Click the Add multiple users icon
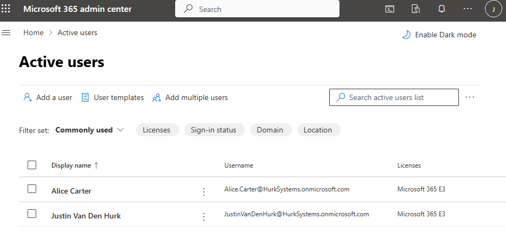The image size is (506, 239). point(157,97)
